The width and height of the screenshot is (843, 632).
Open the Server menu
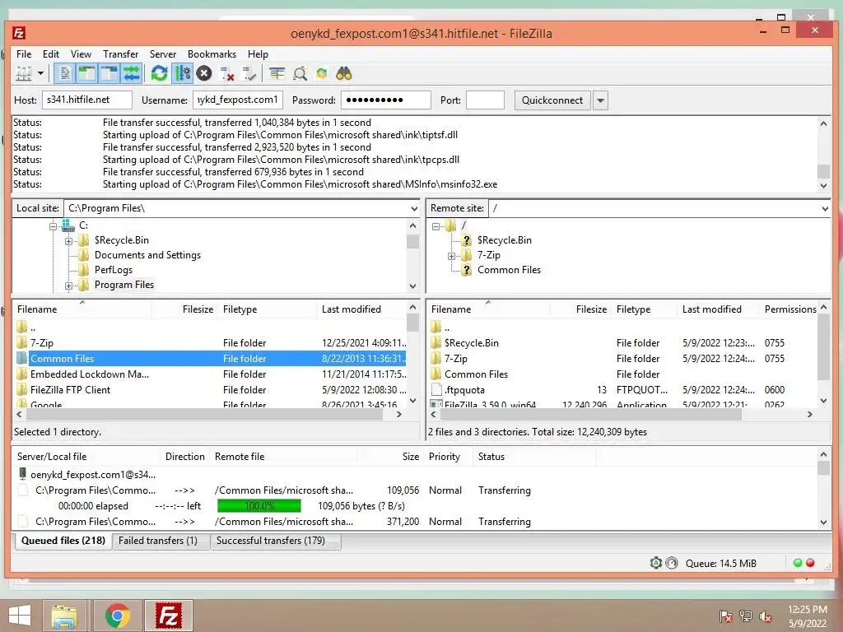(163, 54)
